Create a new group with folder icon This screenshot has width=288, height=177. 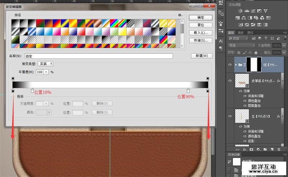tap(264, 149)
